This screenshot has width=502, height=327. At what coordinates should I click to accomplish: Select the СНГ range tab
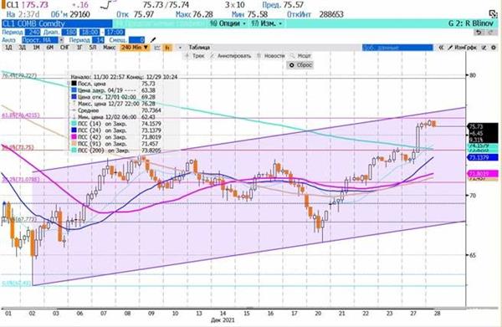tap(64, 48)
